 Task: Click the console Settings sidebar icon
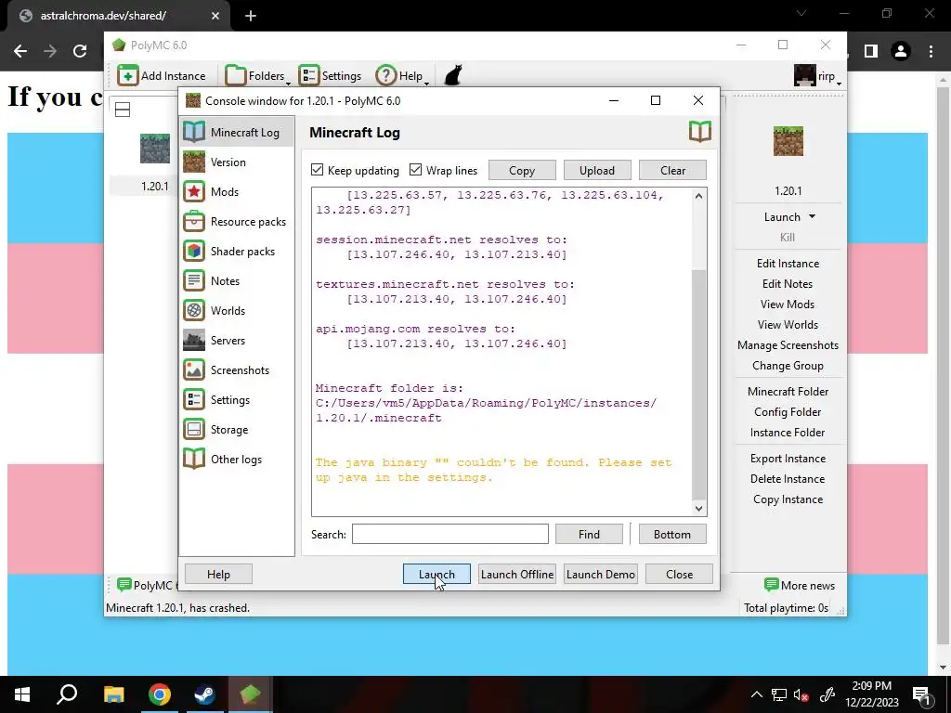point(194,399)
